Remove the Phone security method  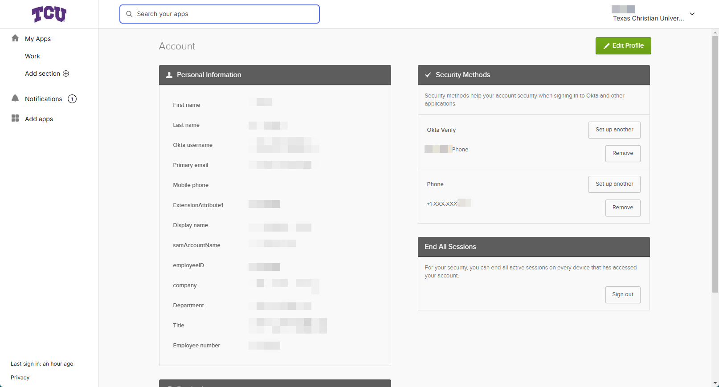(x=622, y=208)
